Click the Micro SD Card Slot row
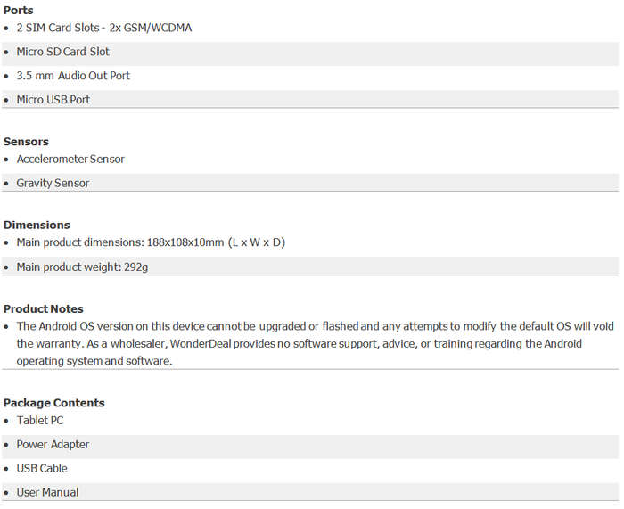The width and height of the screenshot is (624, 509). click(x=310, y=52)
